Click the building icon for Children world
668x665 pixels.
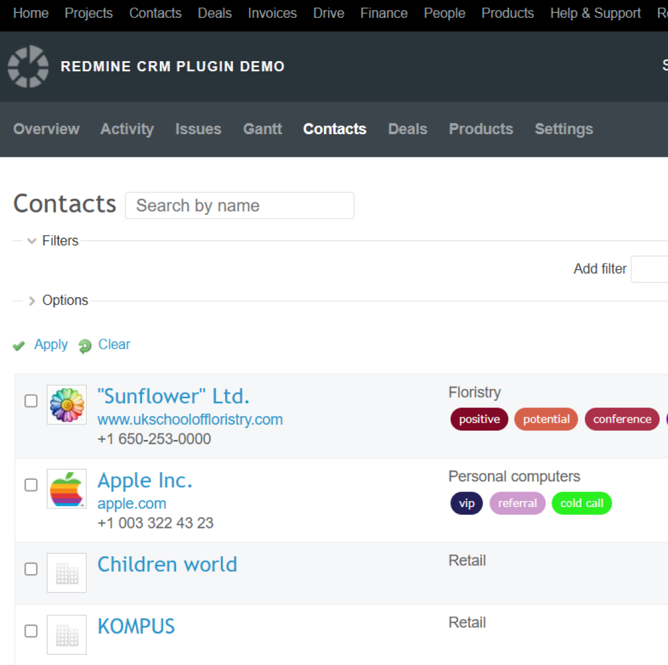point(67,572)
